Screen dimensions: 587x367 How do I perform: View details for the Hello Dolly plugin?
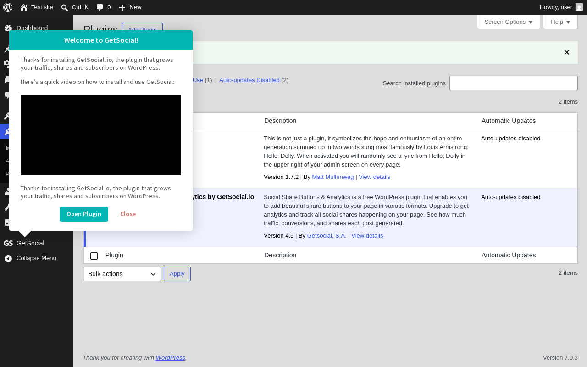tap(375, 177)
